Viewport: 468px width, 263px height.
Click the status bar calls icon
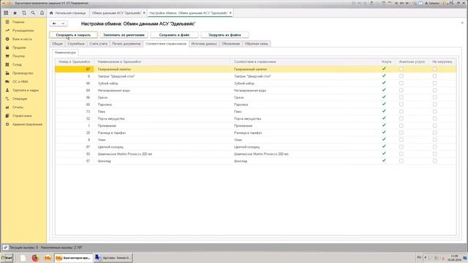(x=5, y=248)
